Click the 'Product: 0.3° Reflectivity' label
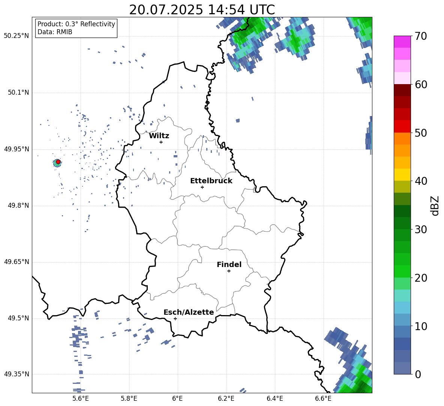Image resolution: width=444 pixels, height=406 pixels. (76, 24)
